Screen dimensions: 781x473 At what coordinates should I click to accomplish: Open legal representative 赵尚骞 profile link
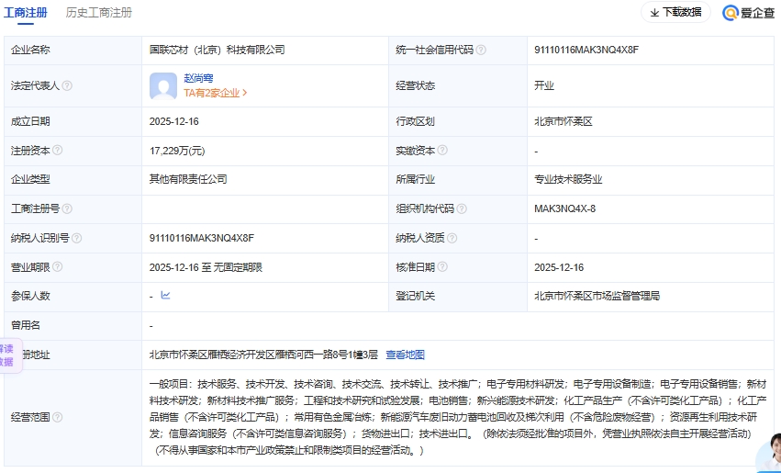pos(198,78)
